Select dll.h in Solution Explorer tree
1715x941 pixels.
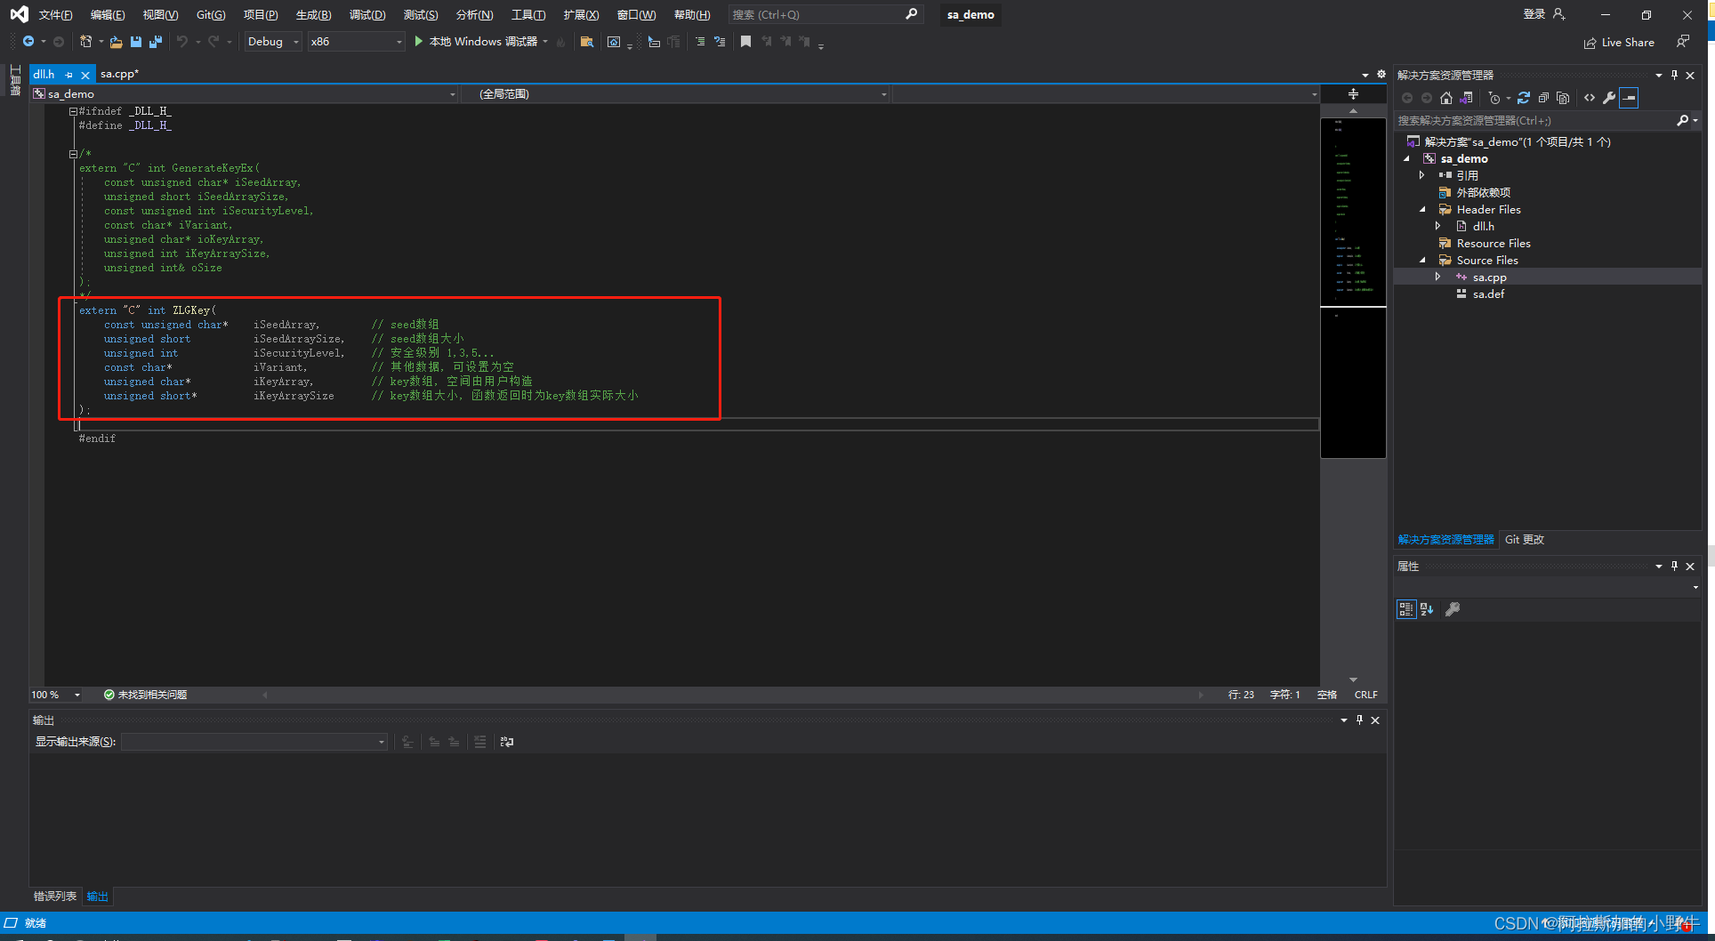tap(1483, 227)
